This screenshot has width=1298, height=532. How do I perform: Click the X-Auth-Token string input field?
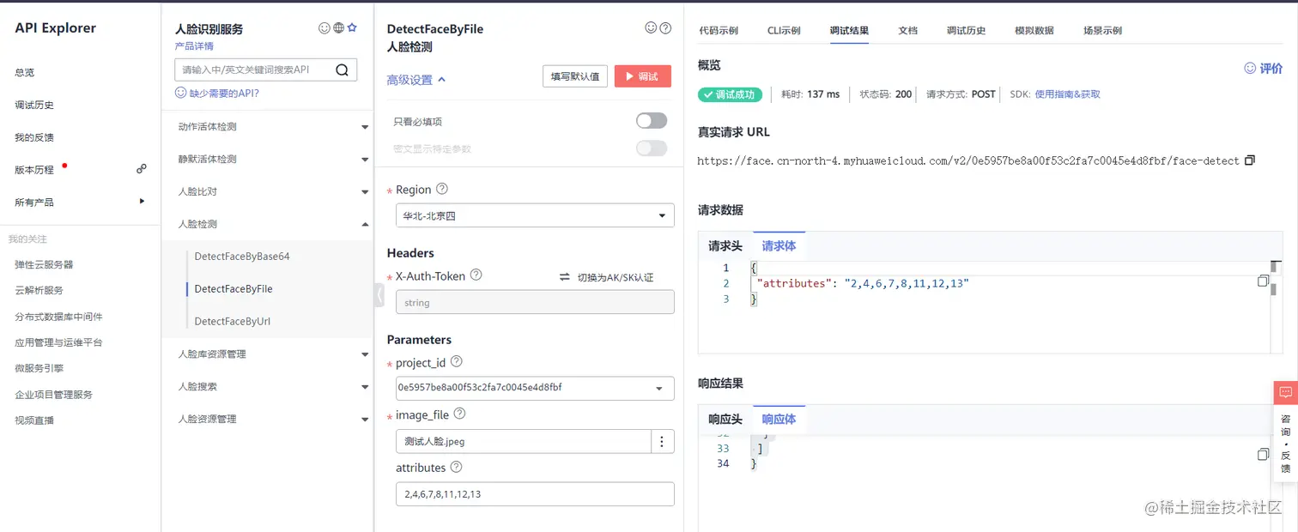tap(535, 302)
